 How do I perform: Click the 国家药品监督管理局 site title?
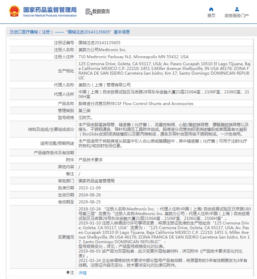pyautogui.click(x=50, y=9)
